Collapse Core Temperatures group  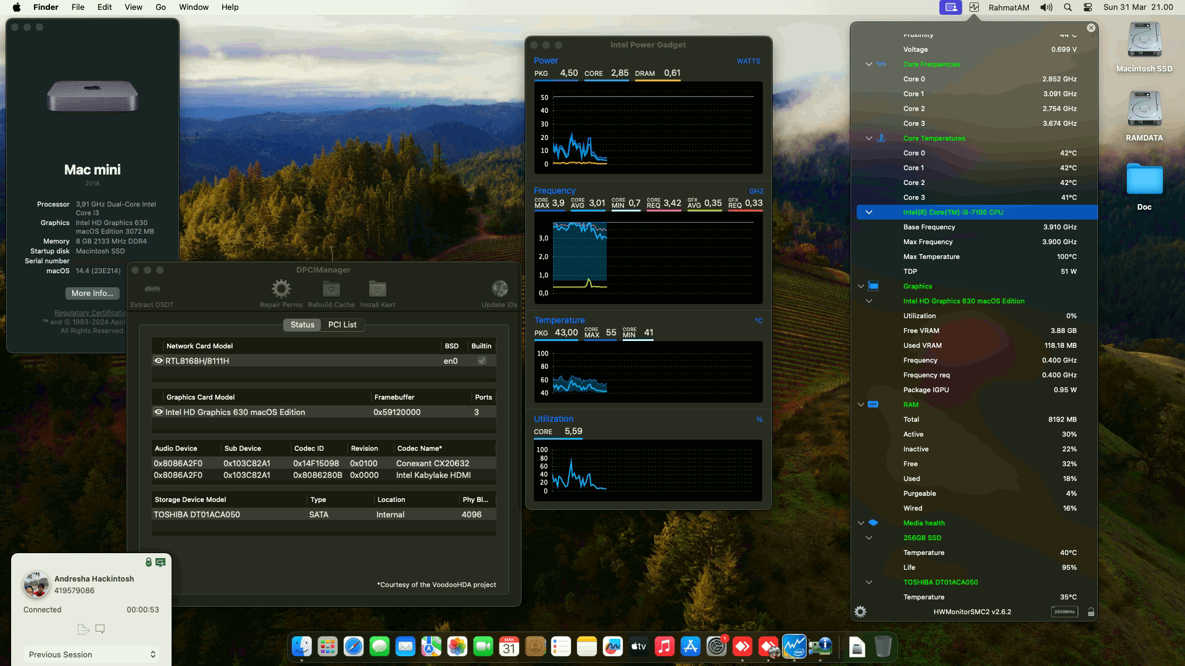[869, 138]
